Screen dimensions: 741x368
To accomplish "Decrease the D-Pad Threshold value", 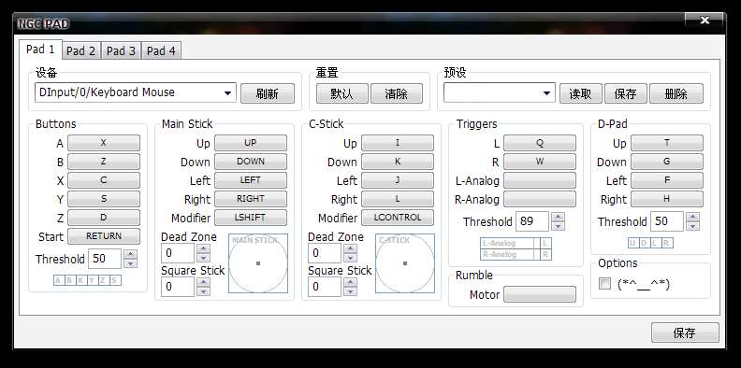I will click(x=692, y=226).
